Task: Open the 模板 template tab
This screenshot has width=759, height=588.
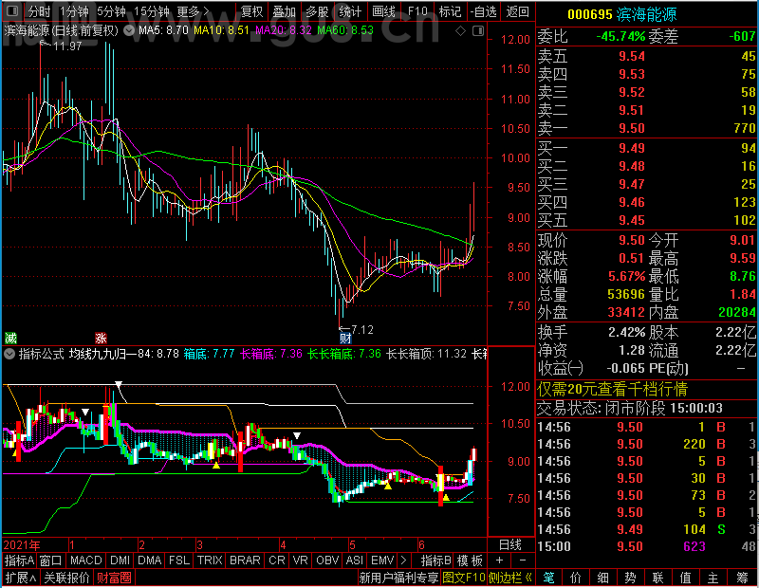Action: tap(470, 560)
